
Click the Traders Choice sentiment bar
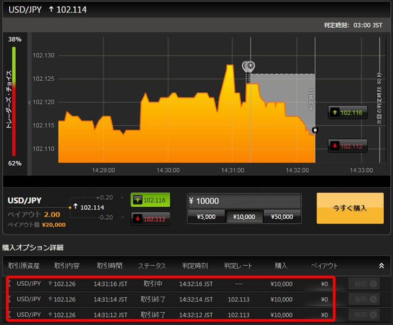[14, 101]
